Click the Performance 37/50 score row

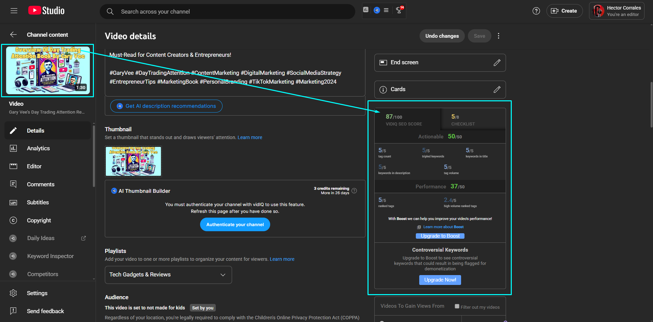pos(440,186)
